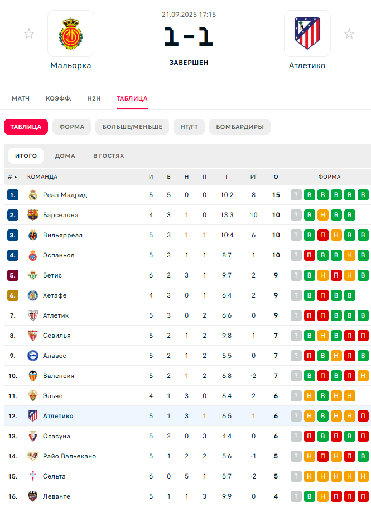
Task: Click the Villarreal club icon
Action: pos(32,235)
